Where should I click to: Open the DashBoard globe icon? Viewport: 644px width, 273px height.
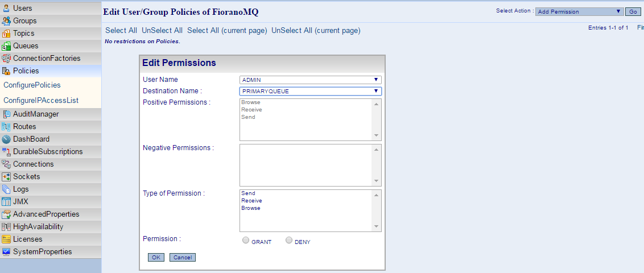[x=6, y=139]
